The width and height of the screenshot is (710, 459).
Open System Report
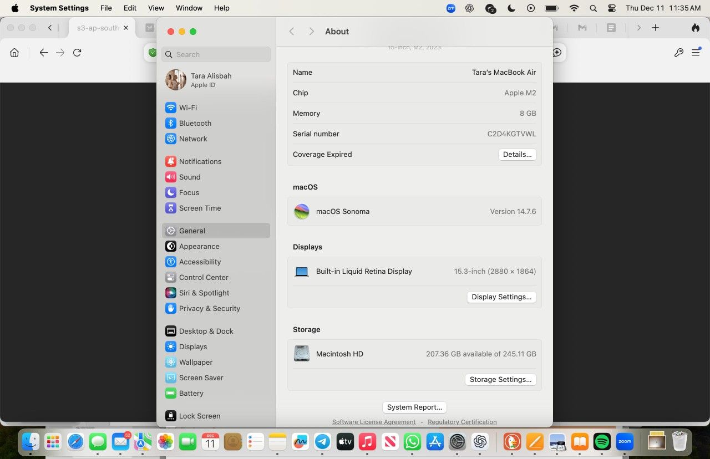point(414,407)
